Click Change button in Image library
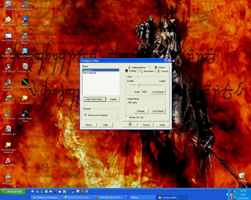This screenshot has width=251, height=200. 141,111
